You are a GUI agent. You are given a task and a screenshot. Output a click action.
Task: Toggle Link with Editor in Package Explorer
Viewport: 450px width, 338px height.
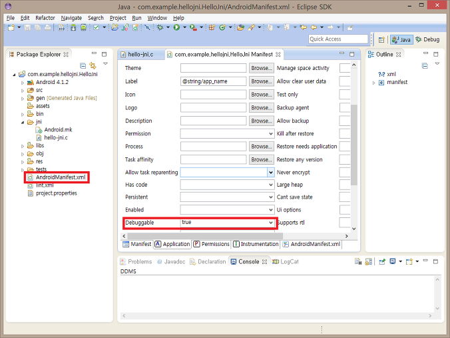click(93, 66)
